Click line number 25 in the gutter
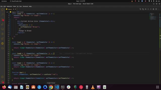This screenshot has width=161, height=90. pos(8,53)
